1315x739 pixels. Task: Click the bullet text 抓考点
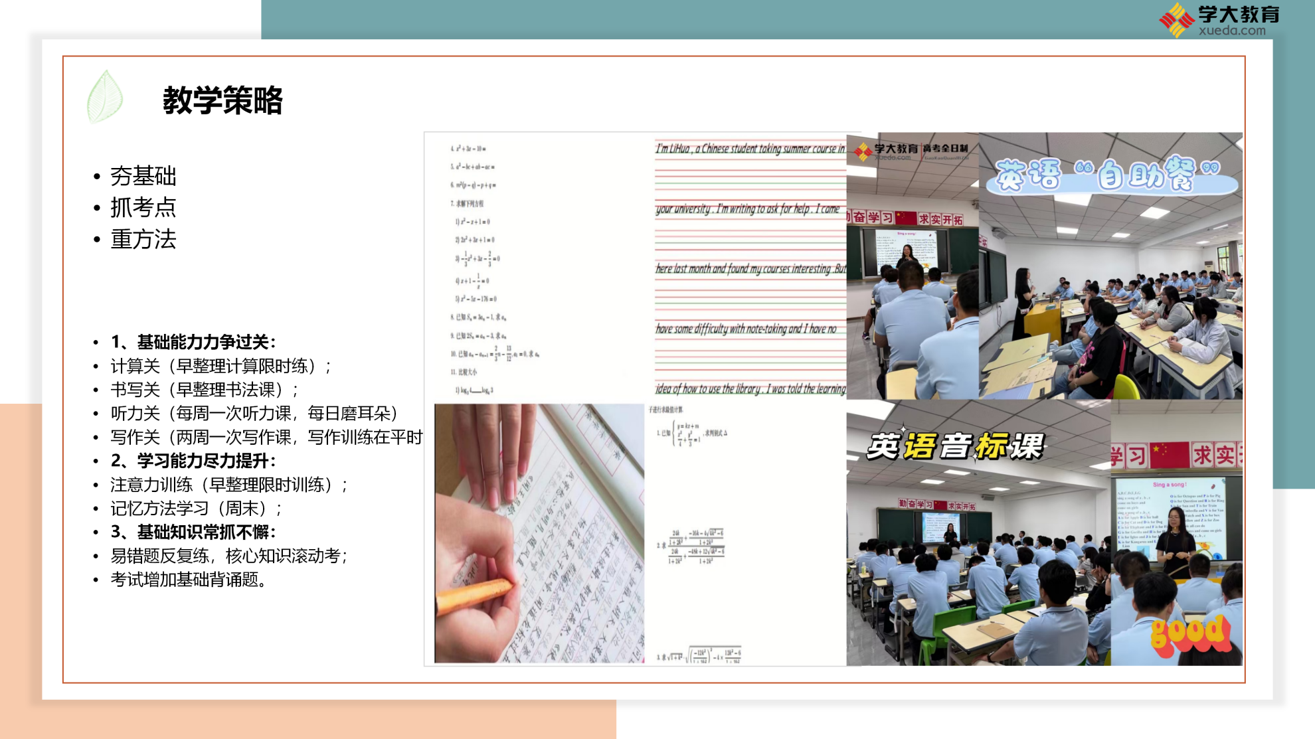coord(143,207)
